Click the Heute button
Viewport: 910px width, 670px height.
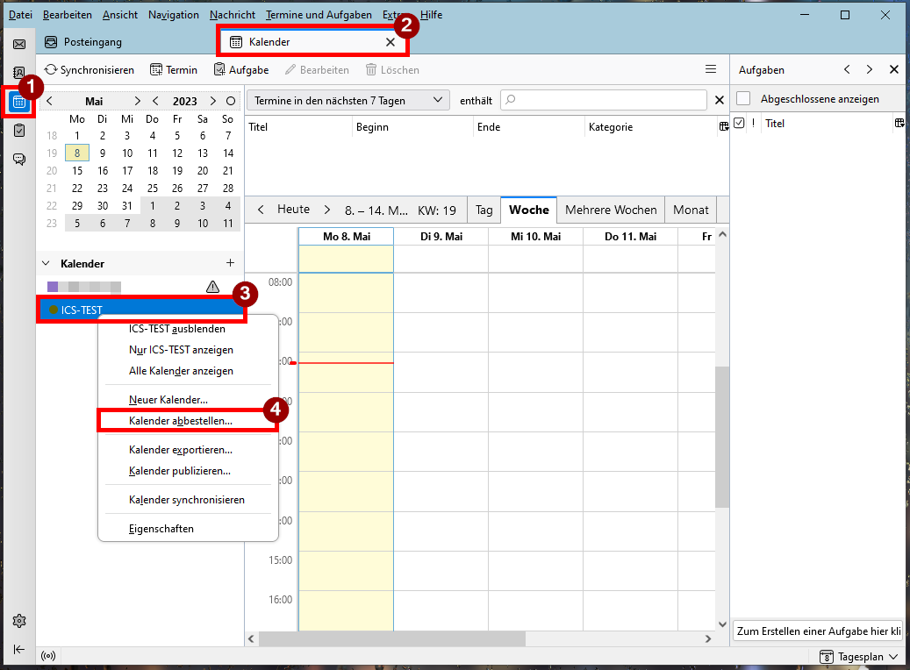pos(293,210)
